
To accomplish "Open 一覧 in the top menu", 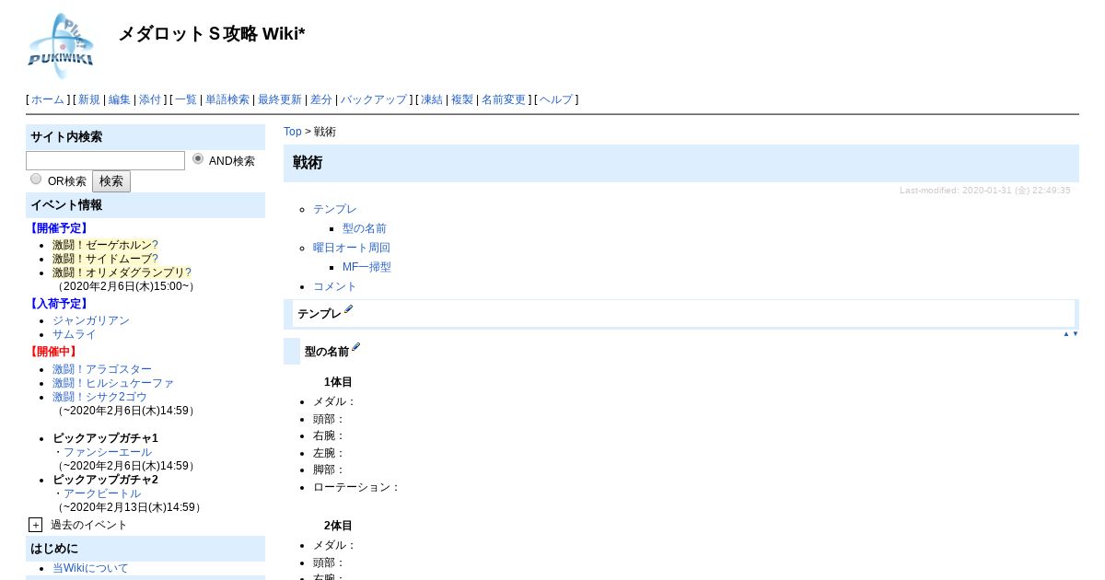I will 186,99.
